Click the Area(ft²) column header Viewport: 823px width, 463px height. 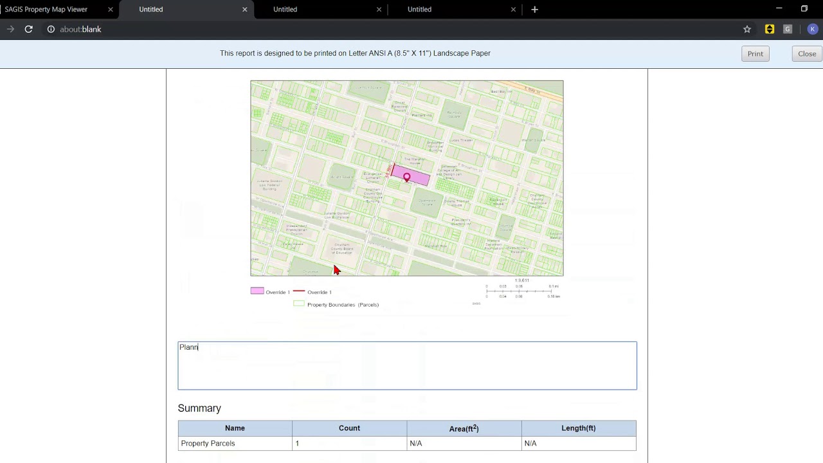pos(464,428)
